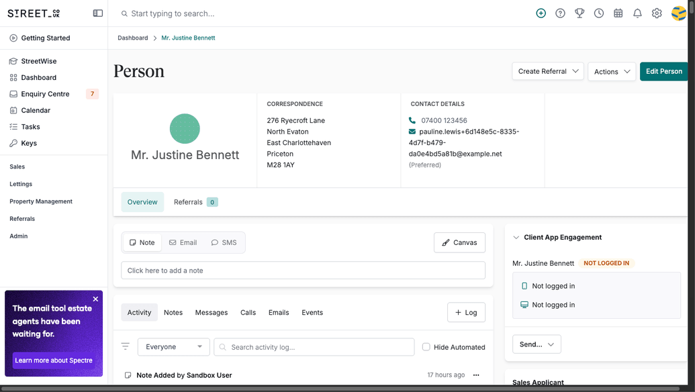Open the clock recent history icon
Viewport: 695px width, 392px height.
[599, 13]
